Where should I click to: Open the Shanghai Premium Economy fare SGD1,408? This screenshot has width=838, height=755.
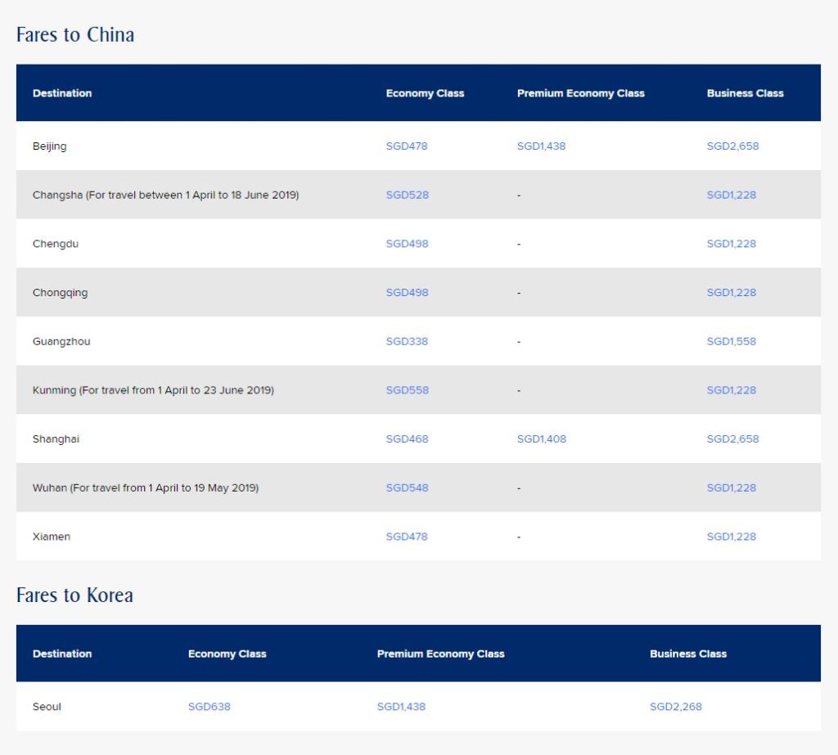(541, 439)
